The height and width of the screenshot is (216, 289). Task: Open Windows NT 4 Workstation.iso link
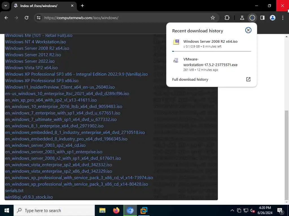pos(35,42)
